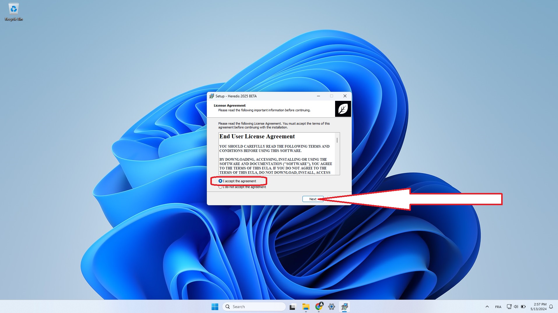Choose "I do not accept the agreement"
Screen dimensions: 558x313
[x=221, y=187]
